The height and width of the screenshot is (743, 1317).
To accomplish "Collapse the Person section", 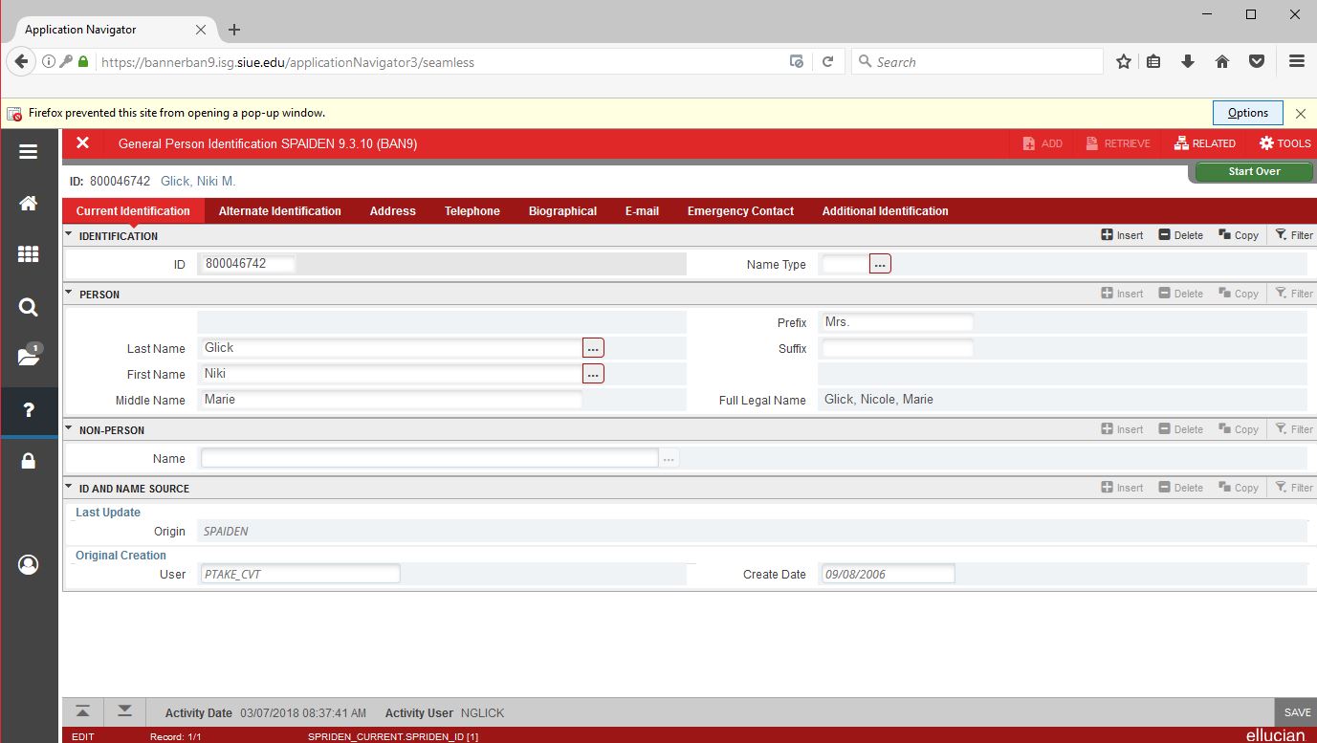I will pyautogui.click(x=69, y=294).
